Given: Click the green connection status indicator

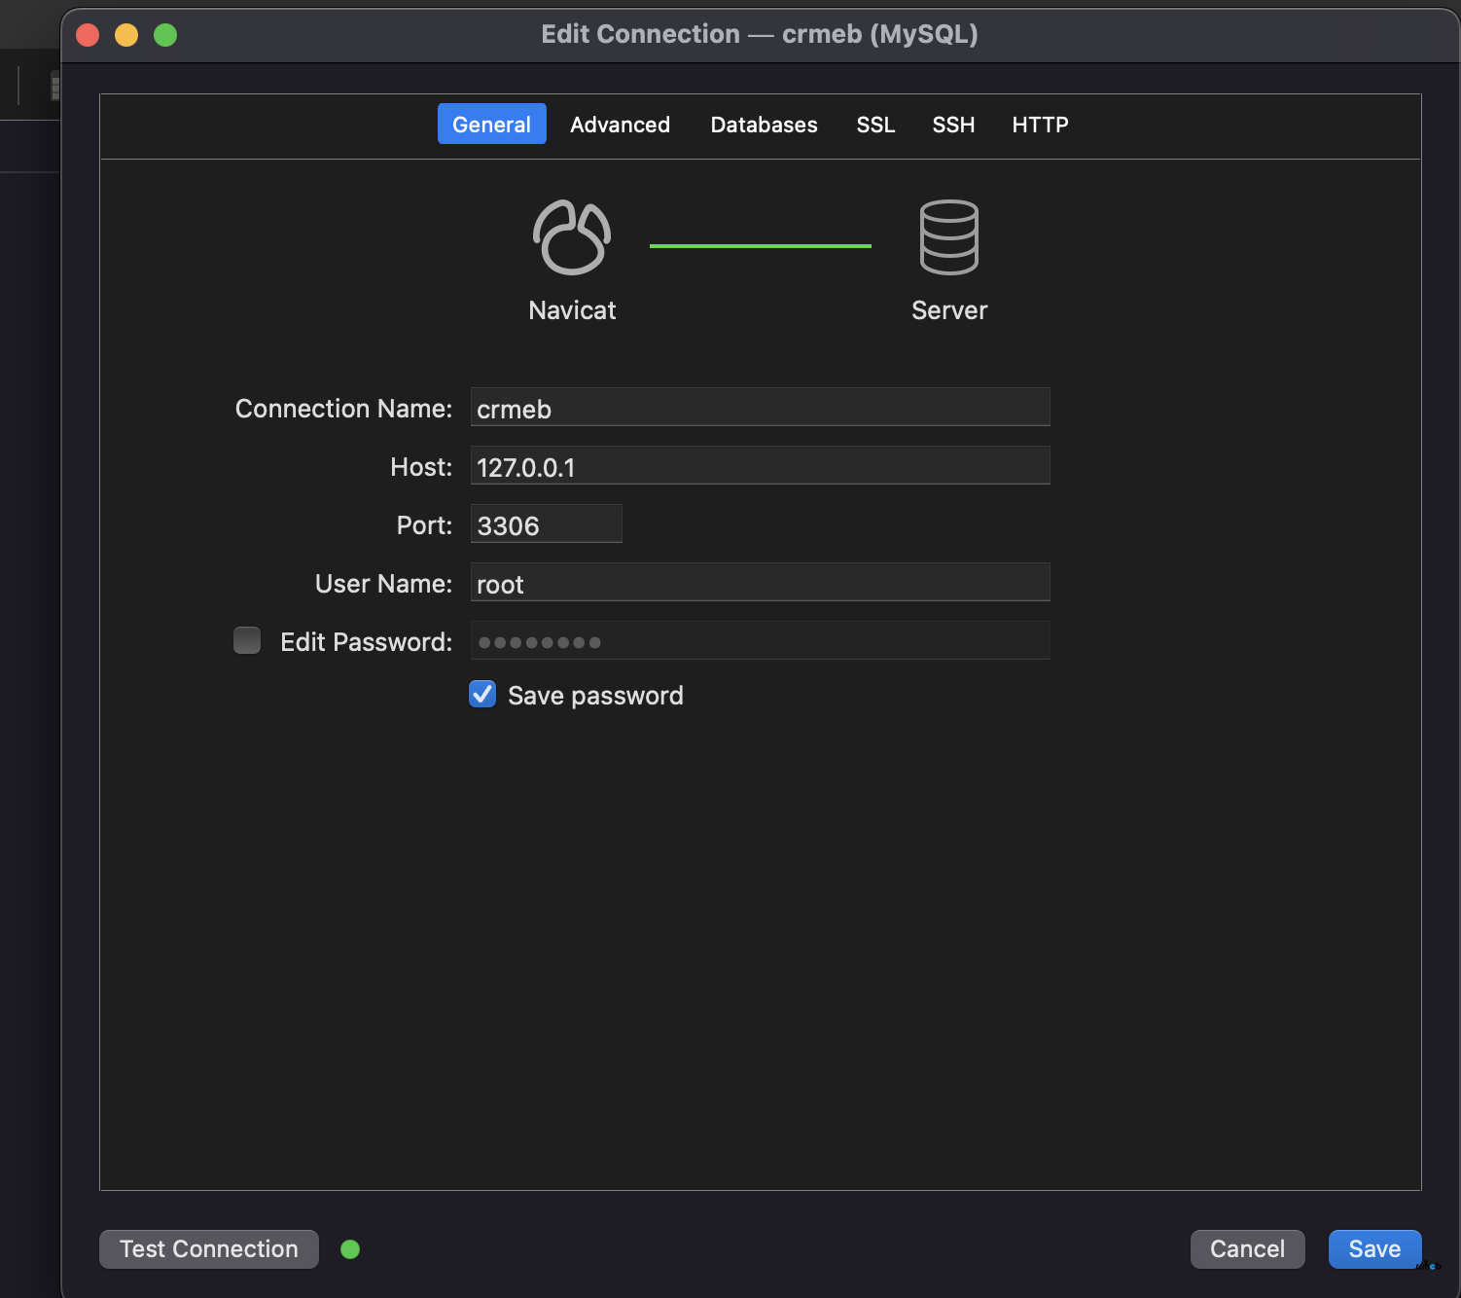Looking at the screenshot, I should tap(350, 1249).
